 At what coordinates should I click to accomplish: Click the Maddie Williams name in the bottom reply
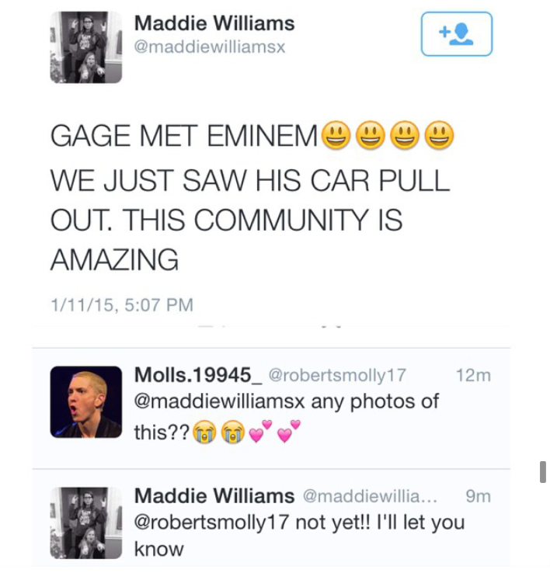pos(214,495)
